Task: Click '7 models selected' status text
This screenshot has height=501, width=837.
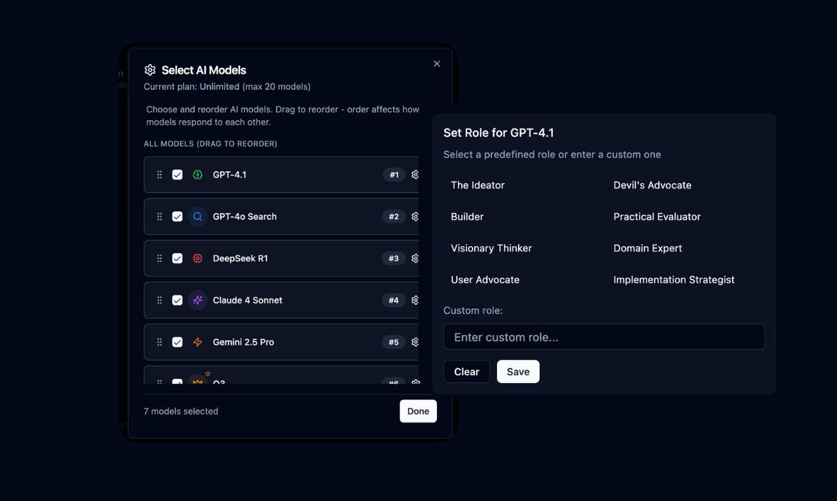Action: pyautogui.click(x=181, y=411)
